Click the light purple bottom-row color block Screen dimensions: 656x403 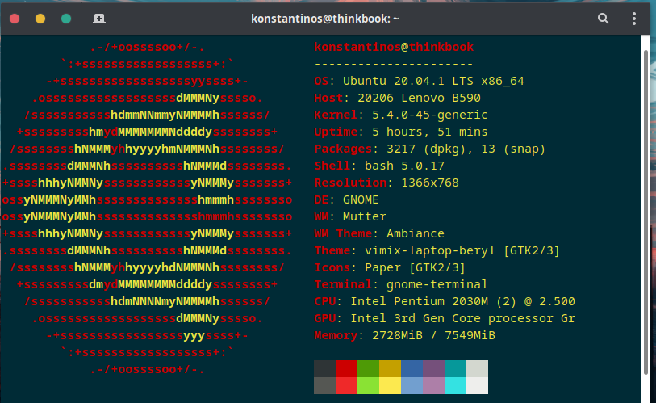point(433,385)
